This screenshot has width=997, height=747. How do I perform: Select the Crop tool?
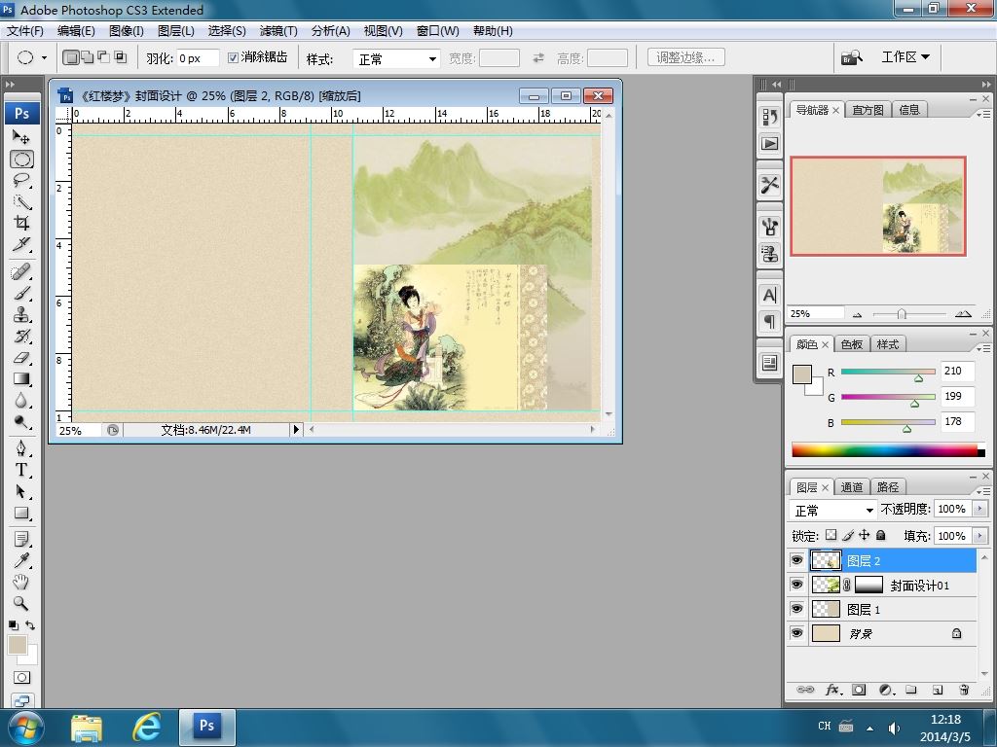click(x=21, y=223)
